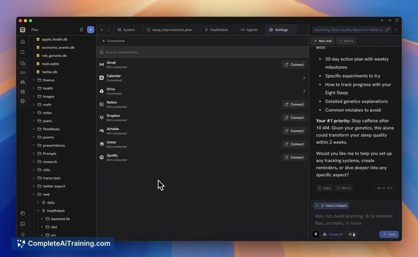
Task: Open the Search icon in left sidebar
Action: coord(22,52)
